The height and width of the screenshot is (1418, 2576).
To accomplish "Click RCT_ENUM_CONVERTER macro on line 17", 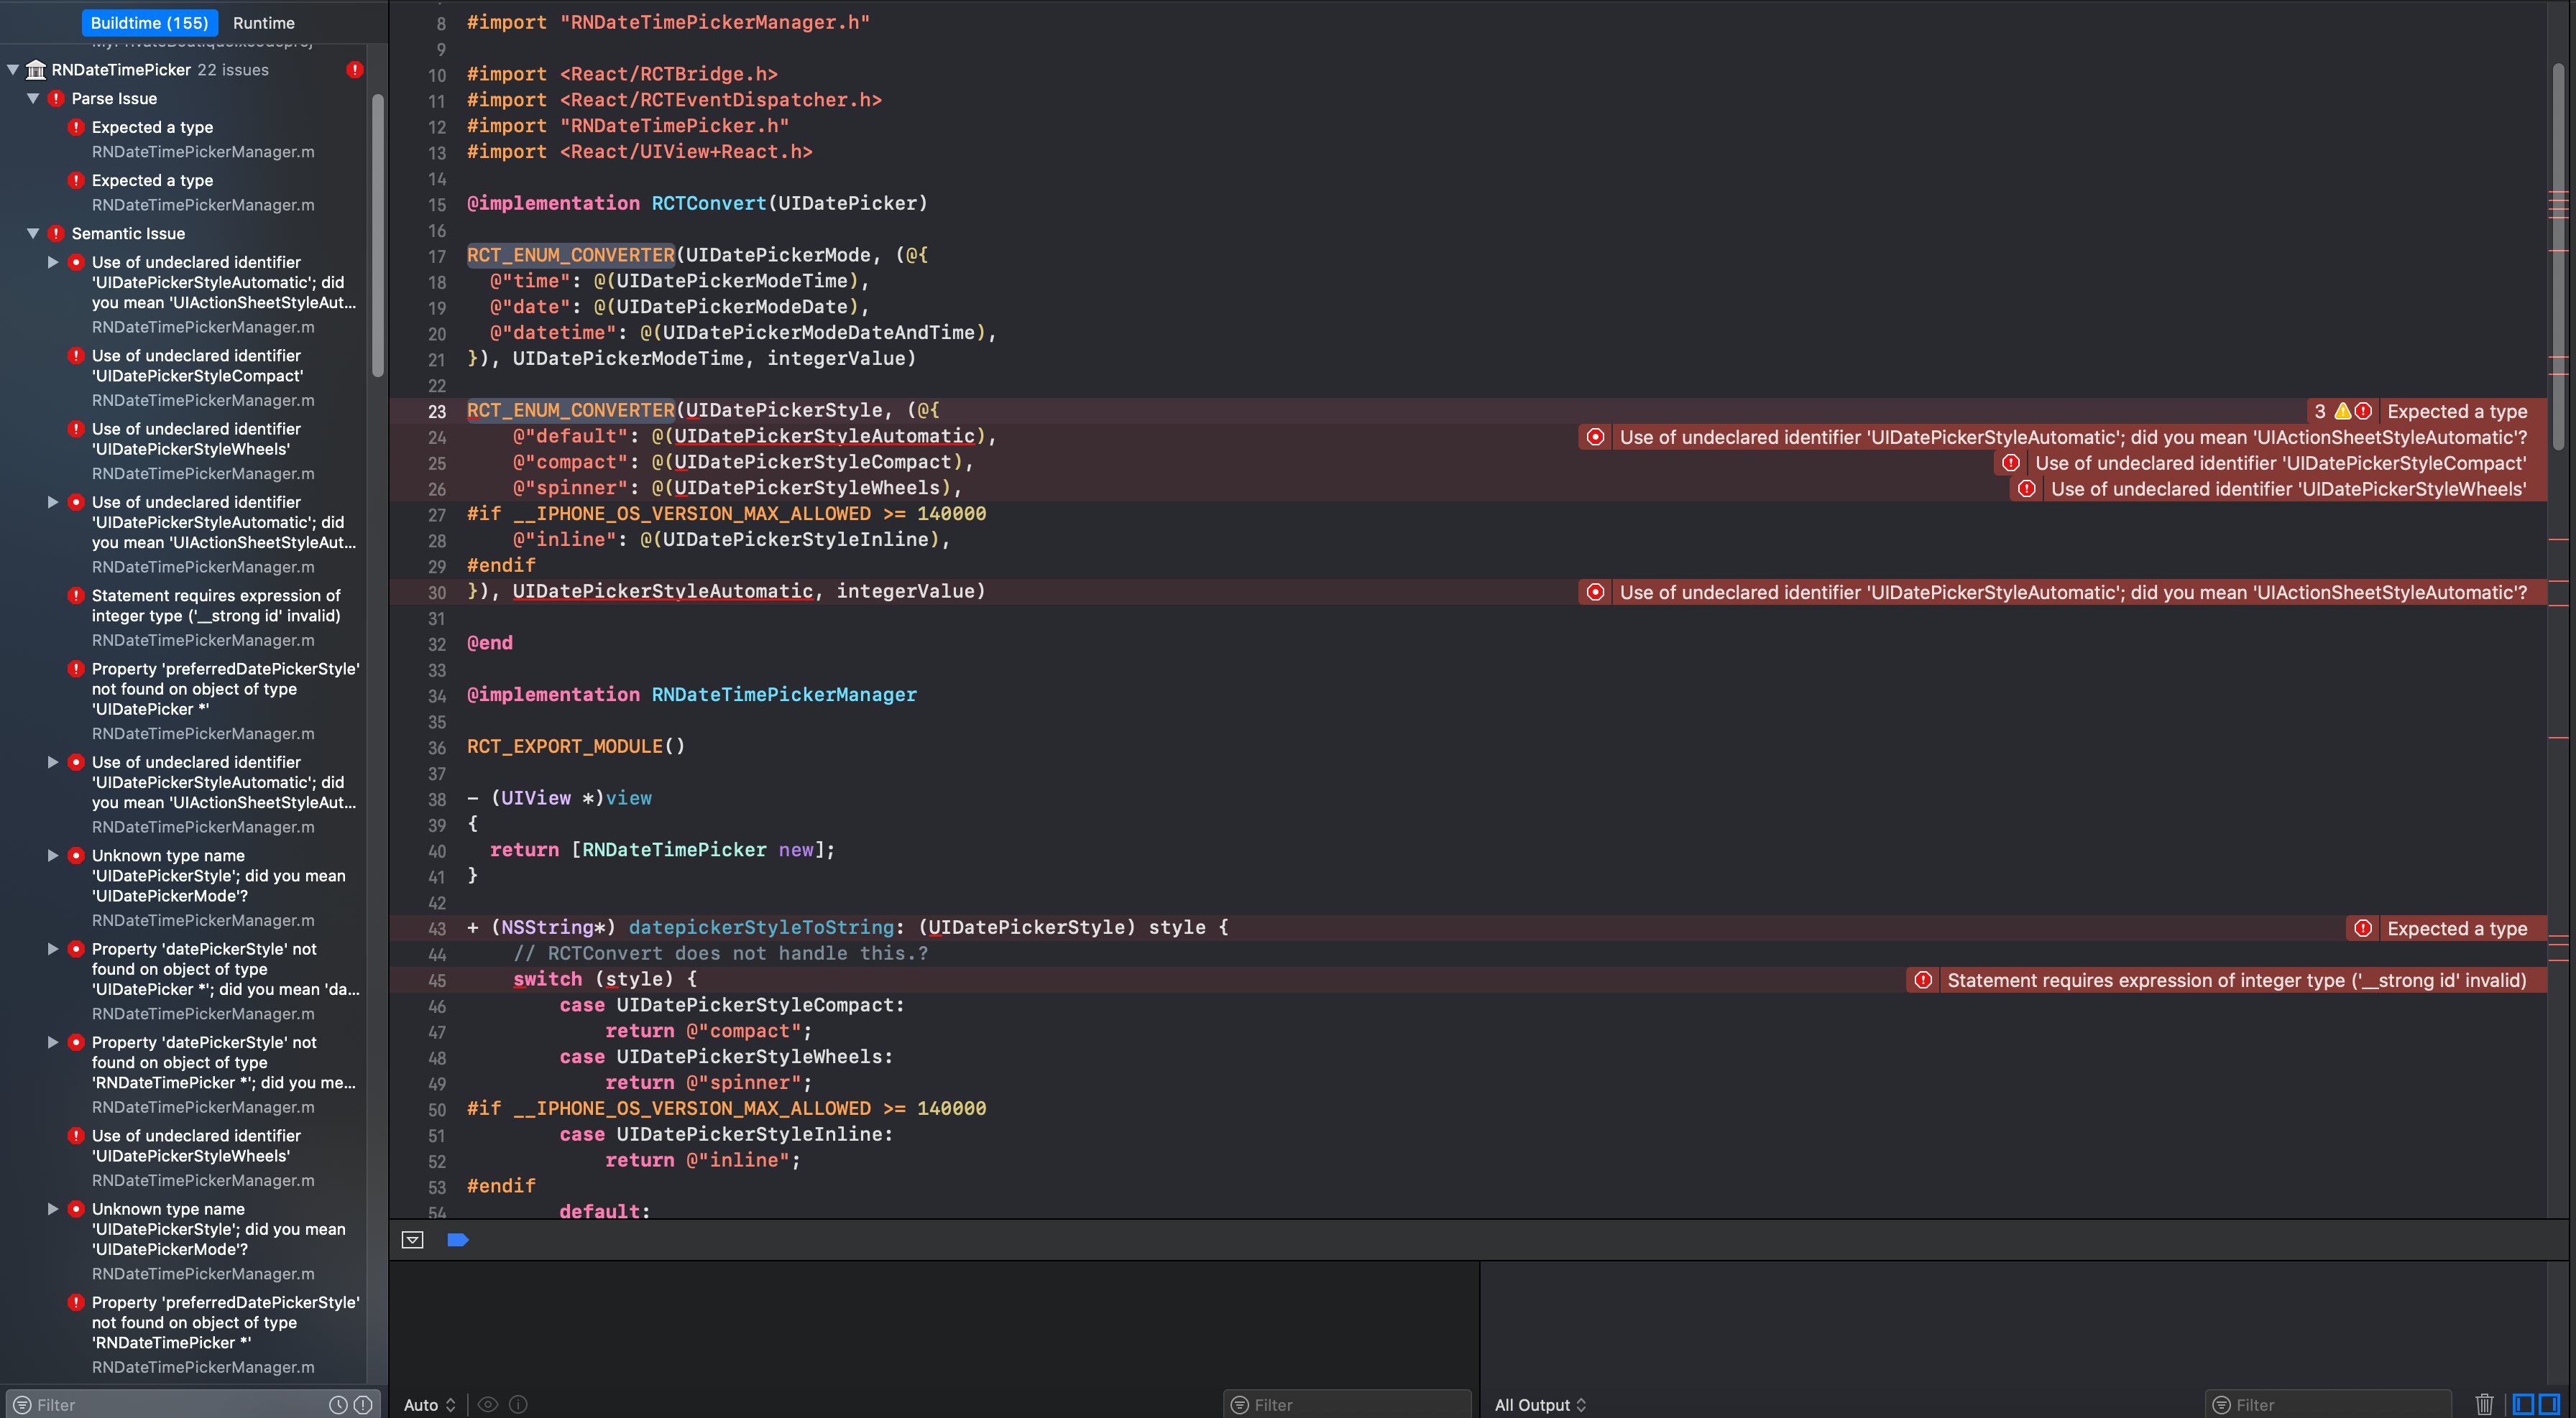I will click(571, 256).
